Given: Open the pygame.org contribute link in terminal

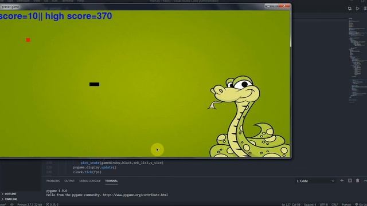Looking at the screenshot, I should point(135,195).
